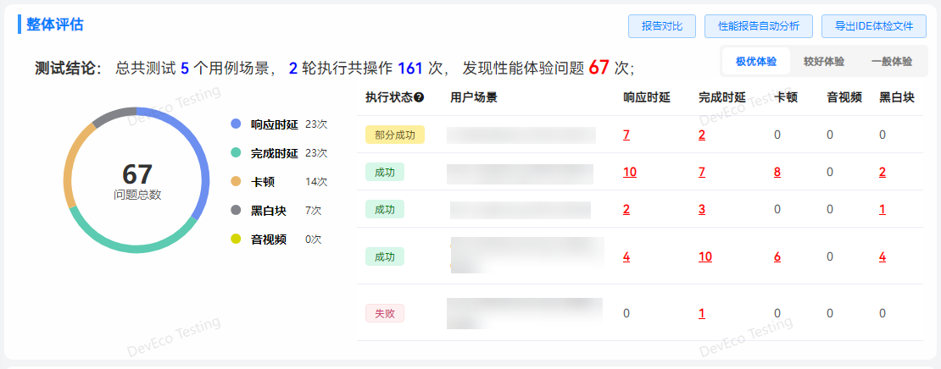Click the 完成时延 green legend dot
This screenshot has height=369, width=941.
pyautogui.click(x=236, y=153)
